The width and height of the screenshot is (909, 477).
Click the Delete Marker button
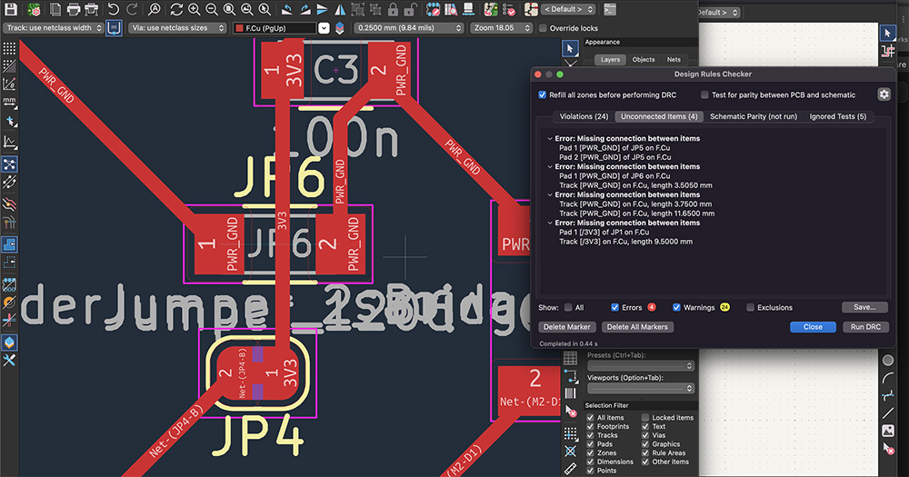coord(567,327)
